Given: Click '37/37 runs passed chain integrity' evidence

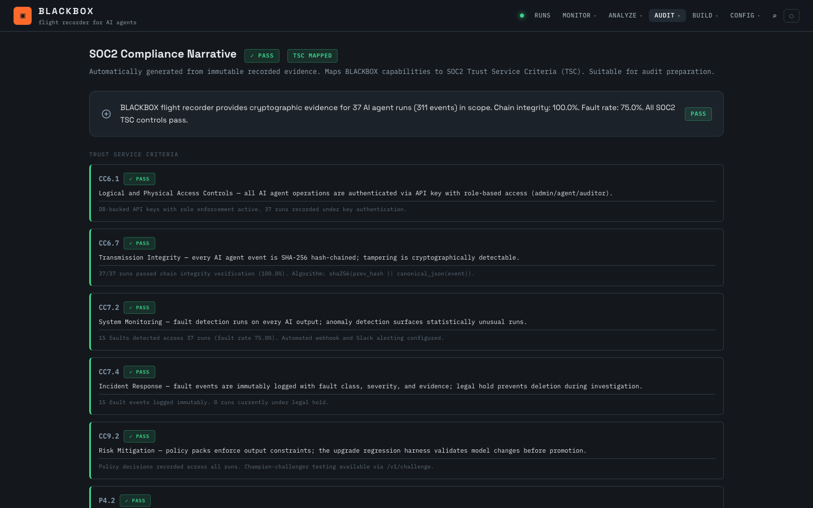Looking at the screenshot, I should [x=287, y=274].
